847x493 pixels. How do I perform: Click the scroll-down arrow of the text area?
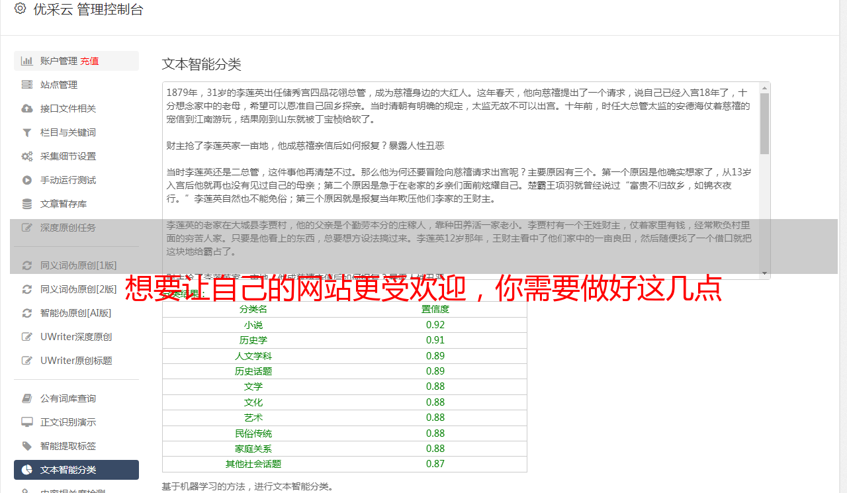(764, 273)
